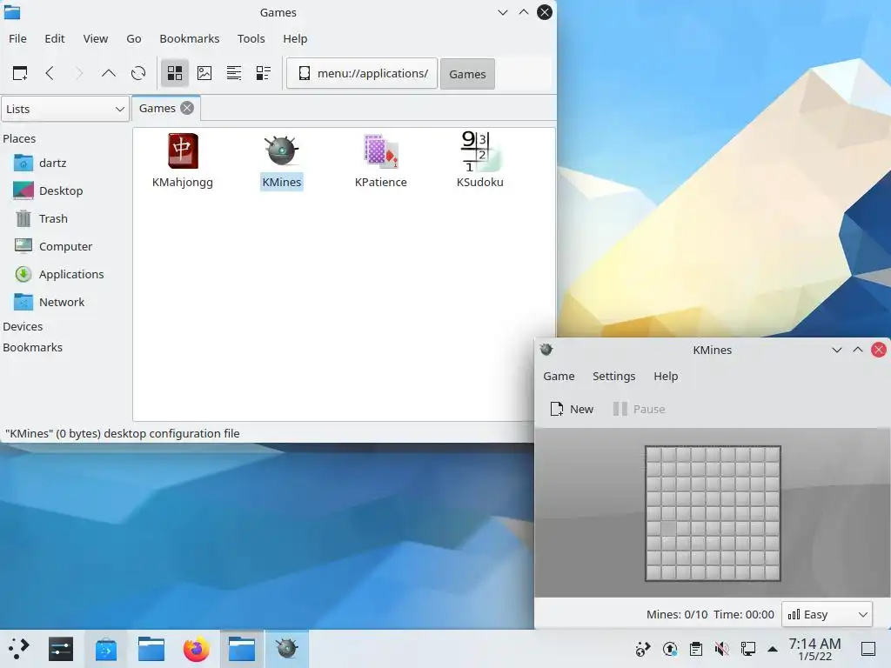Open the File menu in file manager

point(17,38)
